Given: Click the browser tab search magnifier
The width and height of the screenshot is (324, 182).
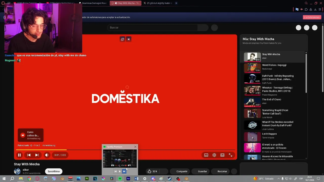Looking at the screenshot, I should tap(306, 3).
